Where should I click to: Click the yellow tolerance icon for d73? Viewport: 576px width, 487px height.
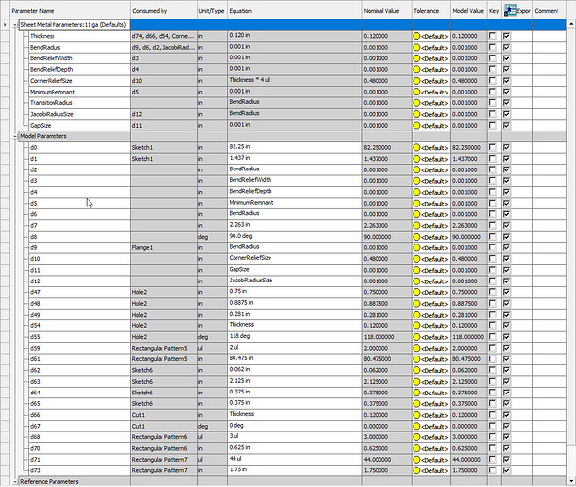point(416,470)
